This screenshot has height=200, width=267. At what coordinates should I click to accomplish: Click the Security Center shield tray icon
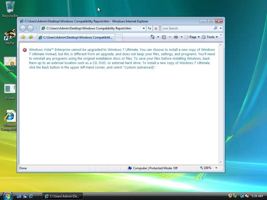pyautogui.click(x=230, y=196)
